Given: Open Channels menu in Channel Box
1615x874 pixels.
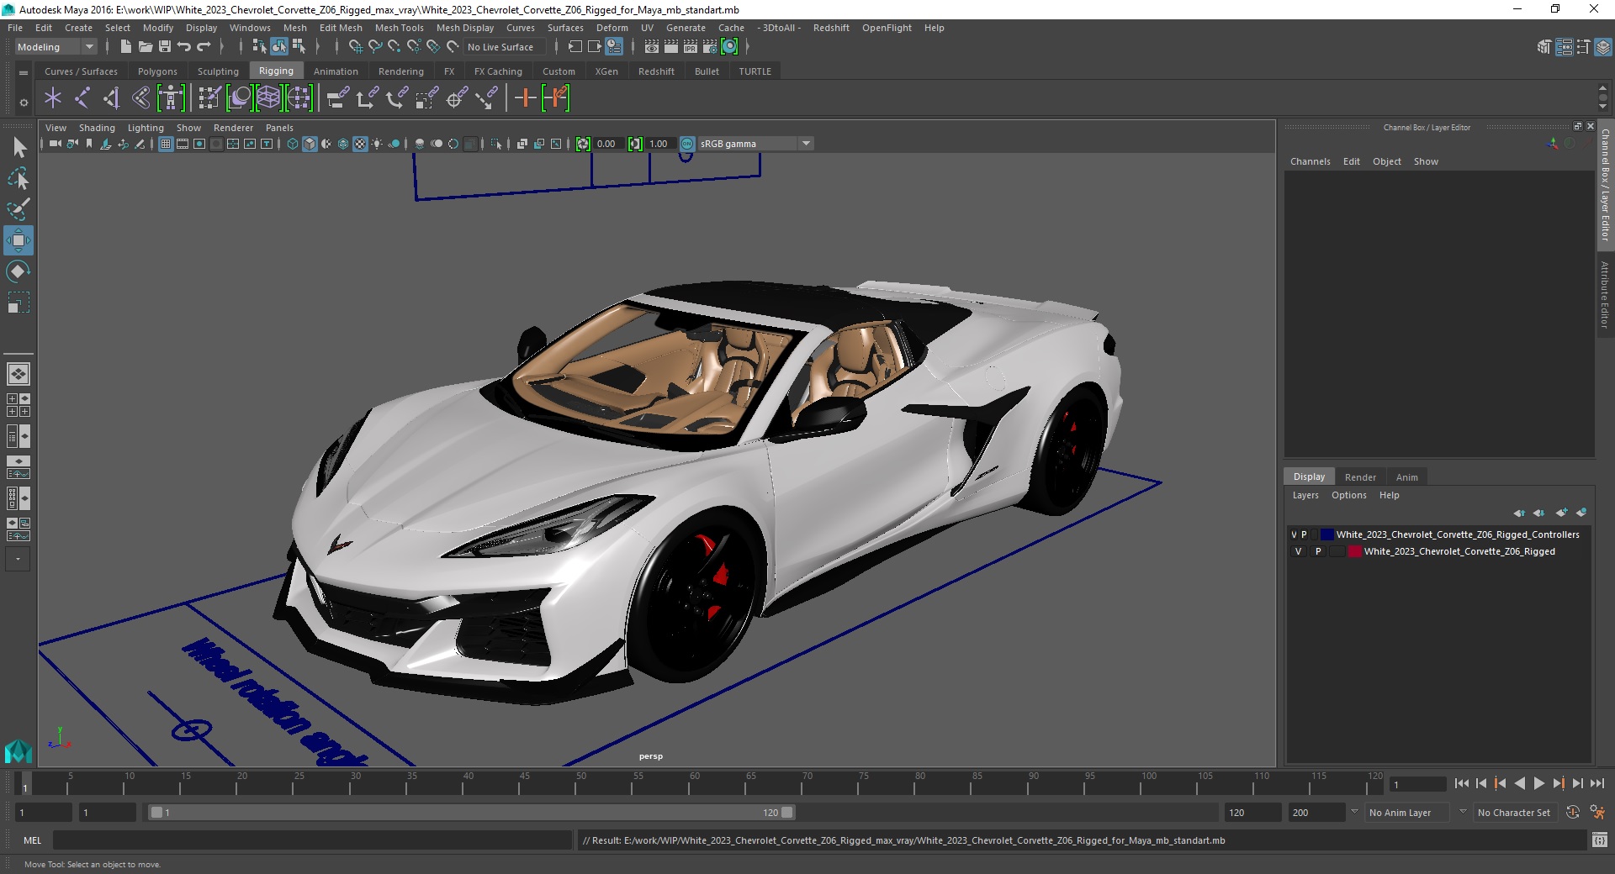Looking at the screenshot, I should coord(1310,161).
